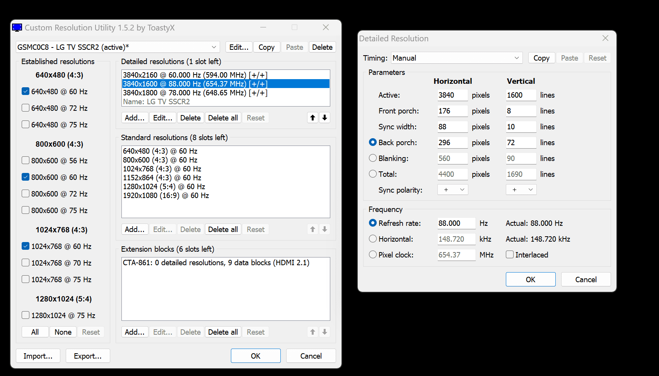Check the Interlaced option

point(510,254)
